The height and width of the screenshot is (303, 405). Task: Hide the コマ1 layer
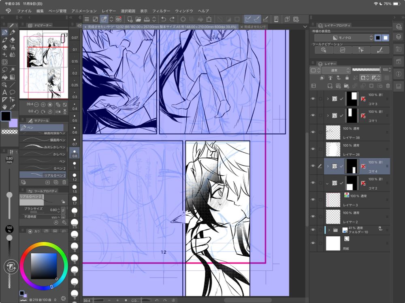[313, 116]
